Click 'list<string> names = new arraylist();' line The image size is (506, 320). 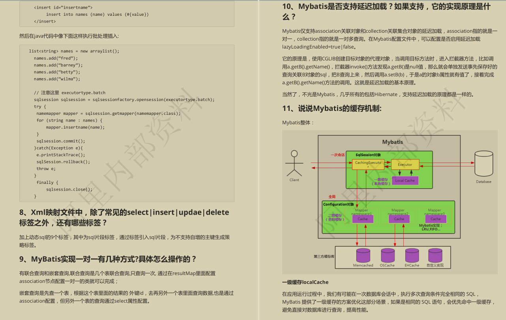(x=74, y=51)
